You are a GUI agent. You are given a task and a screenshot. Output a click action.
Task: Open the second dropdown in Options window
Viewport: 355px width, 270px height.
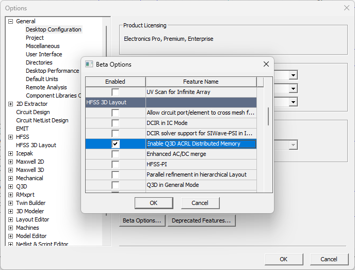[293, 88]
